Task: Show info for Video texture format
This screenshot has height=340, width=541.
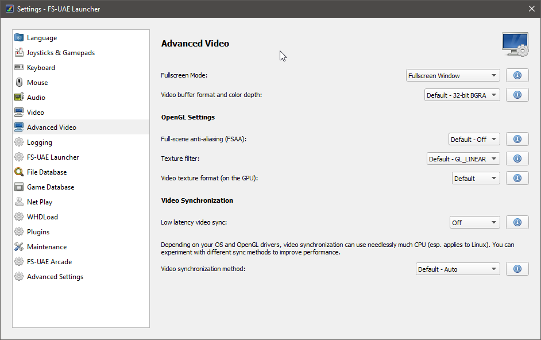Action: pos(517,178)
